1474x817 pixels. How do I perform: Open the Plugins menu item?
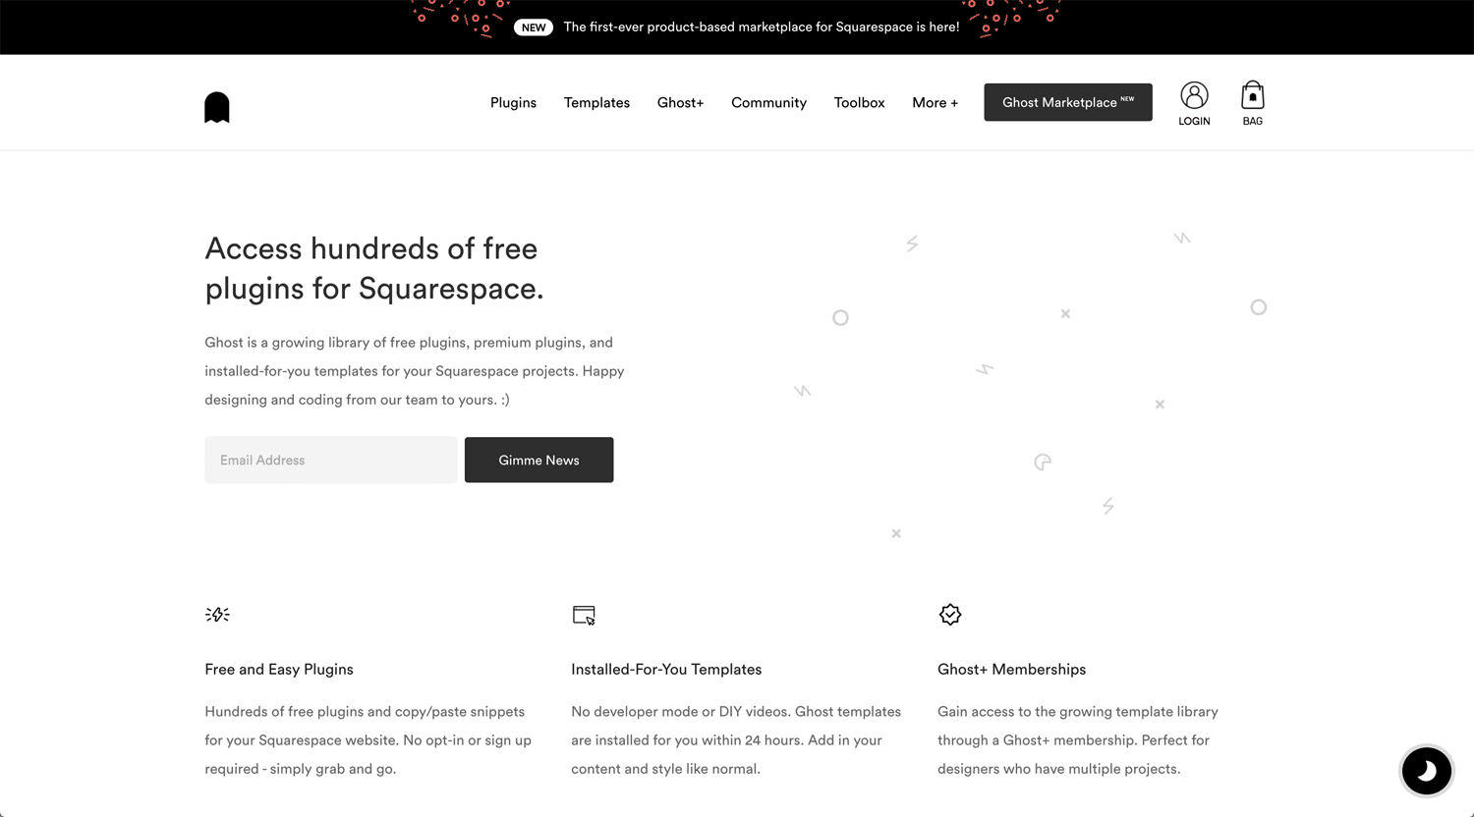pyautogui.click(x=513, y=102)
